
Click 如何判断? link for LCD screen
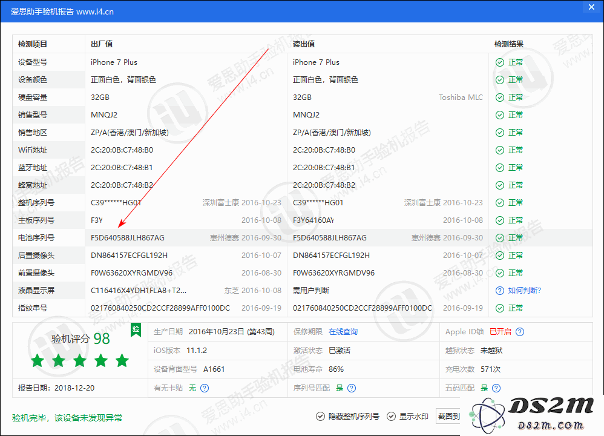pyautogui.click(x=524, y=291)
